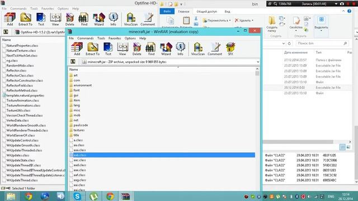
Task: Click Test icon in Optifine WinRAR window
Action: tap(41, 19)
